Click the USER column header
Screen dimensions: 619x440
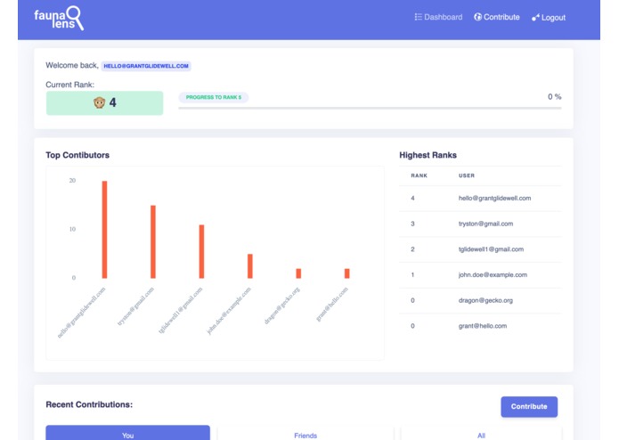pos(467,175)
